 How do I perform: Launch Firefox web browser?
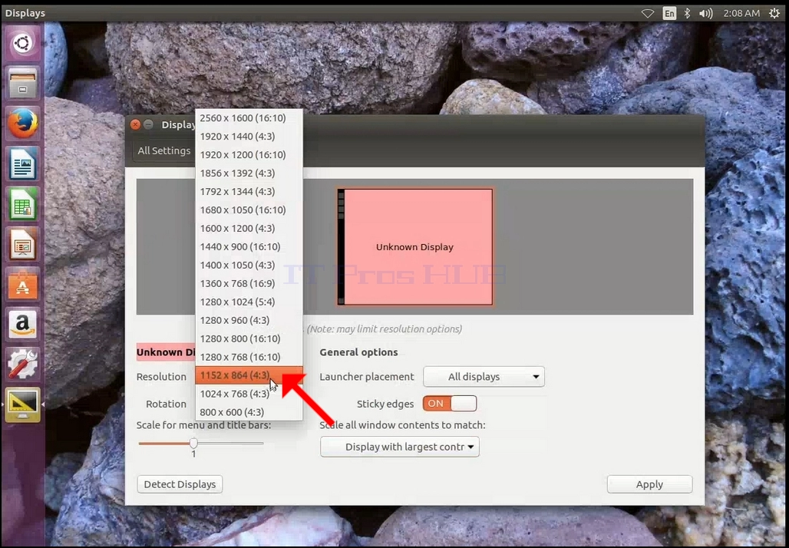(x=22, y=124)
